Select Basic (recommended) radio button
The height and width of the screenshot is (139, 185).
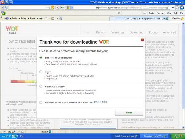point(41,57)
